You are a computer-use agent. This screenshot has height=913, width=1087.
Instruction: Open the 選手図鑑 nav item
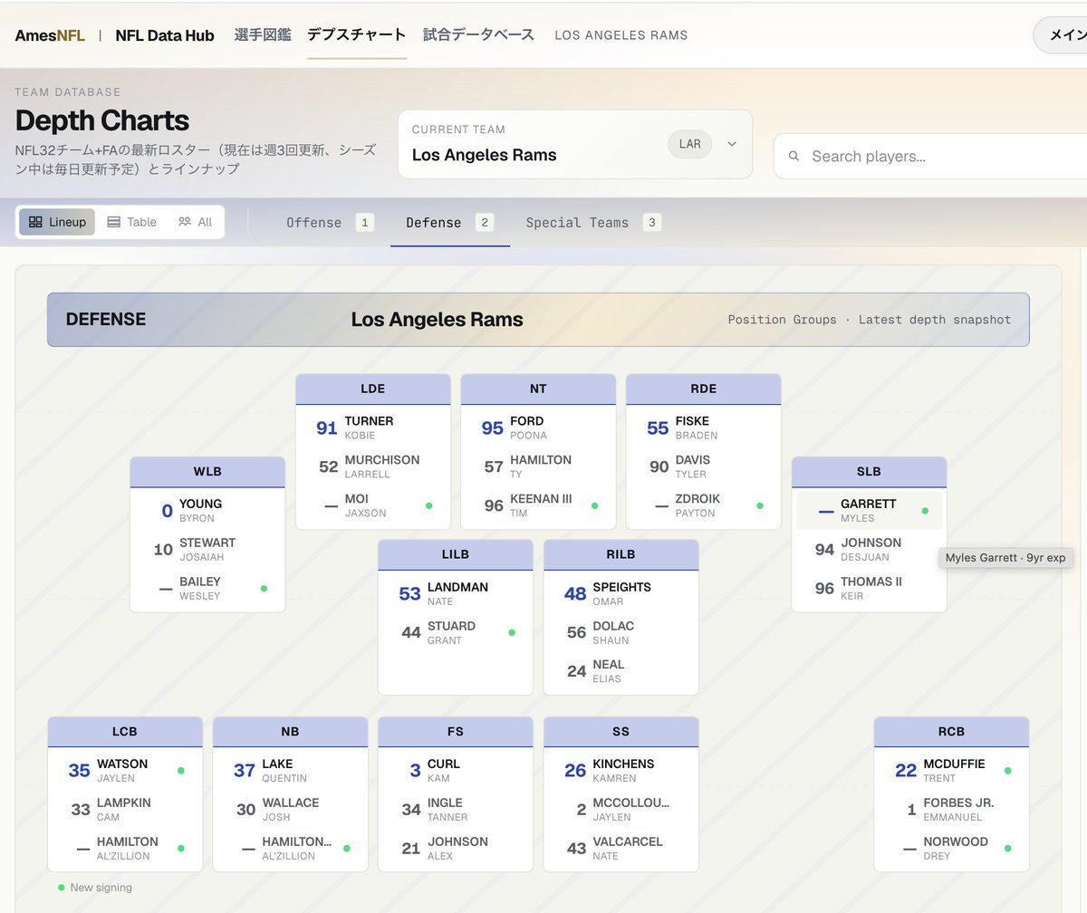[x=263, y=35]
